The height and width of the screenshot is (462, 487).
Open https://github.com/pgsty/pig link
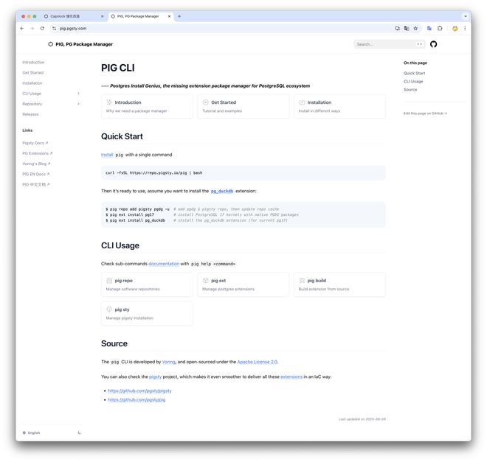pyautogui.click(x=137, y=399)
